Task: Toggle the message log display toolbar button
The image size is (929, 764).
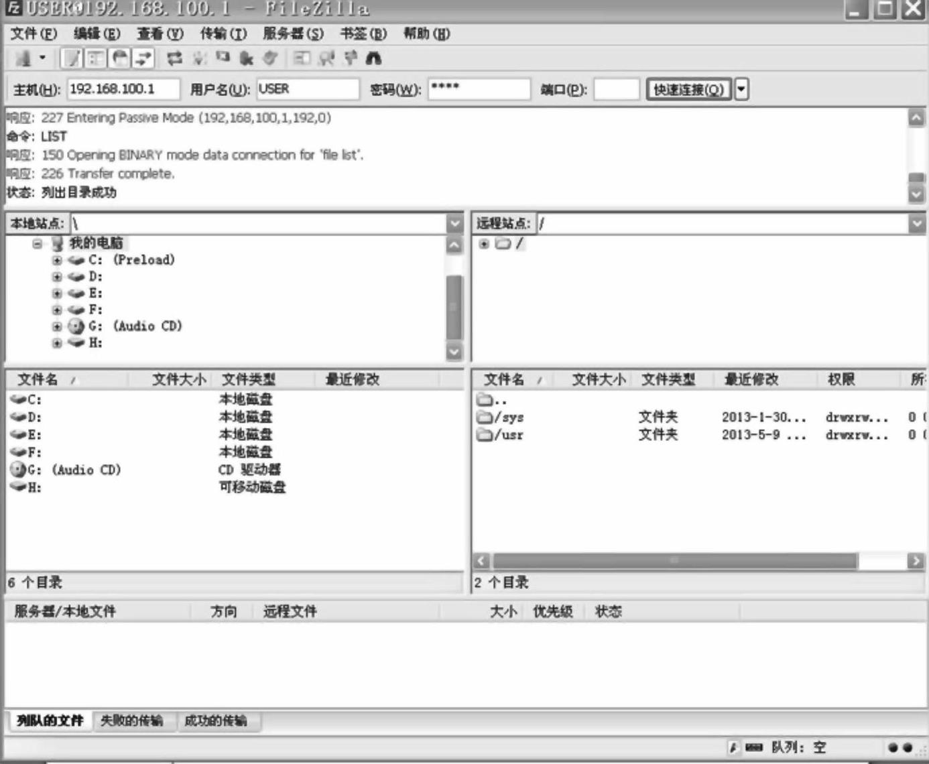Action: [x=71, y=58]
